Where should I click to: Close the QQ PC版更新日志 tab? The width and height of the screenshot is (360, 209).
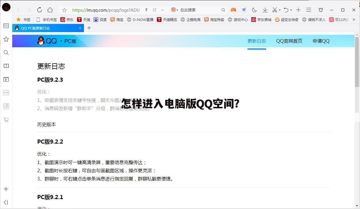[80, 28]
